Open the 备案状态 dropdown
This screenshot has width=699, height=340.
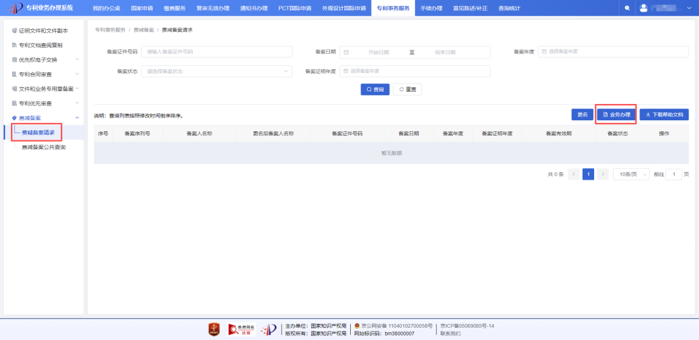[217, 71]
